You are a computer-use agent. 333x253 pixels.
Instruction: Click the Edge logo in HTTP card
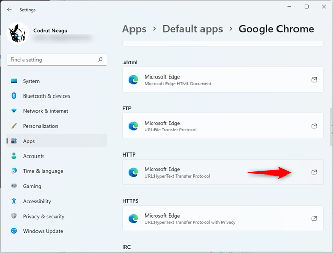[134, 172]
